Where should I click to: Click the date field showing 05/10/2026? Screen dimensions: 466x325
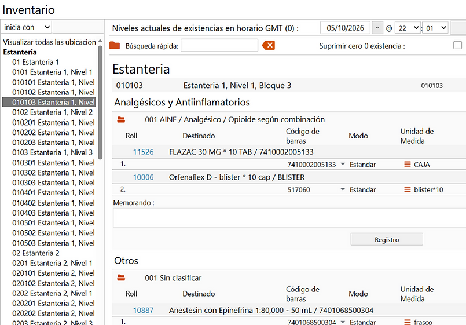(x=345, y=28)
